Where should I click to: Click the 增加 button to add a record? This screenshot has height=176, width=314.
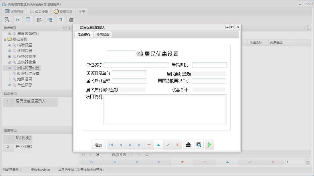[98, 144]
